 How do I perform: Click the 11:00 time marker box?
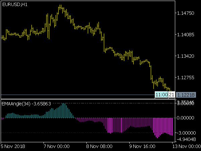point(161,95)
